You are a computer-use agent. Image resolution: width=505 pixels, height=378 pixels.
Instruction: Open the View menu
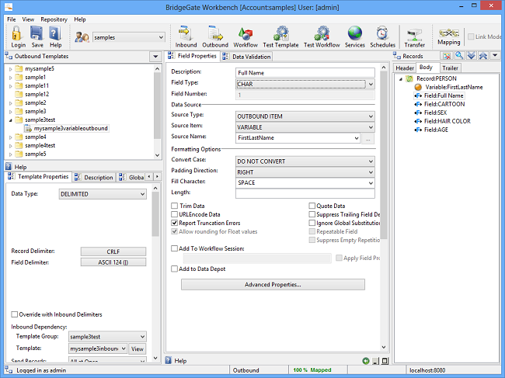pyautogui.click(x=28, y=19)
